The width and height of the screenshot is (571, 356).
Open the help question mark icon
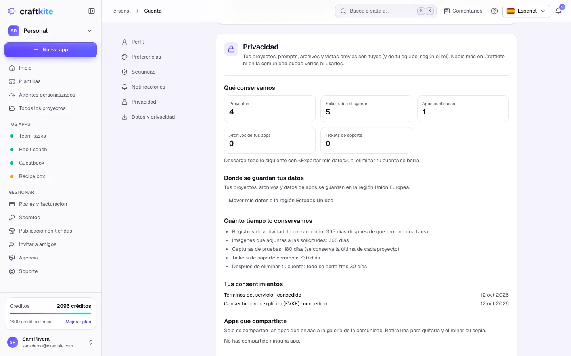point(494,11)
